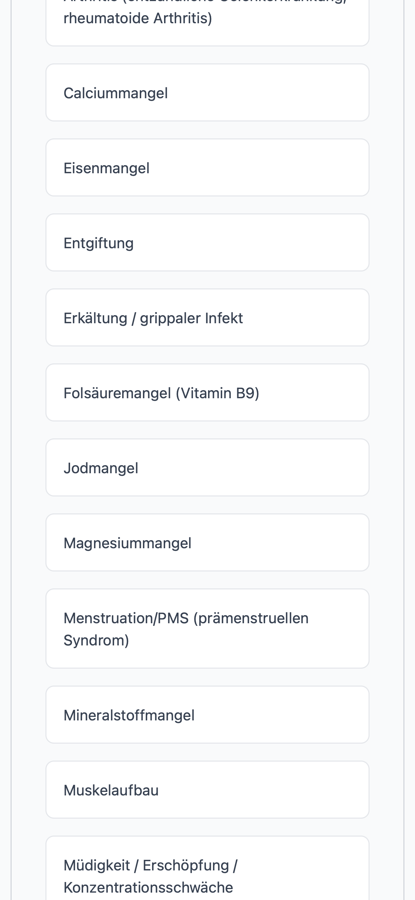This screenshot has width=415, height=900.
Task: Tap the Eisenmangel text label
Action: 106,168
